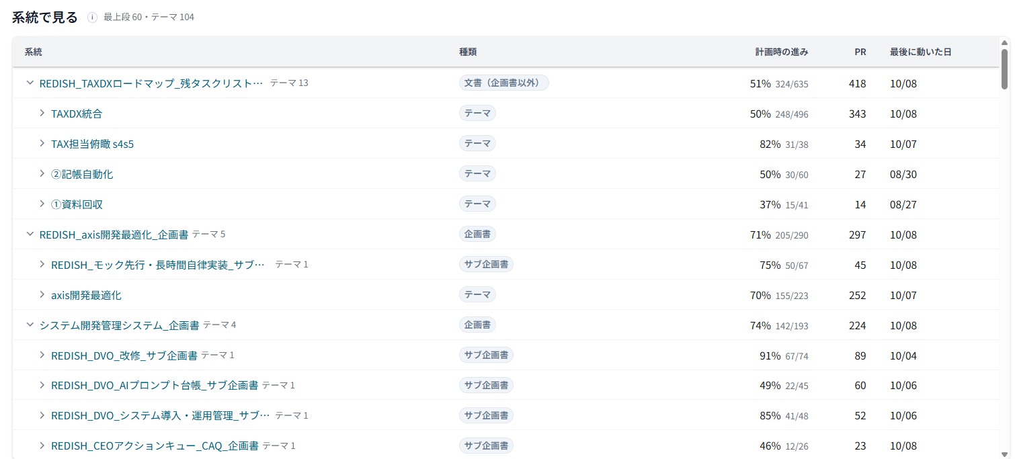Expand the ①資料回収 row
This screenshot has width=1015, height=459.
tap(42, 204)
